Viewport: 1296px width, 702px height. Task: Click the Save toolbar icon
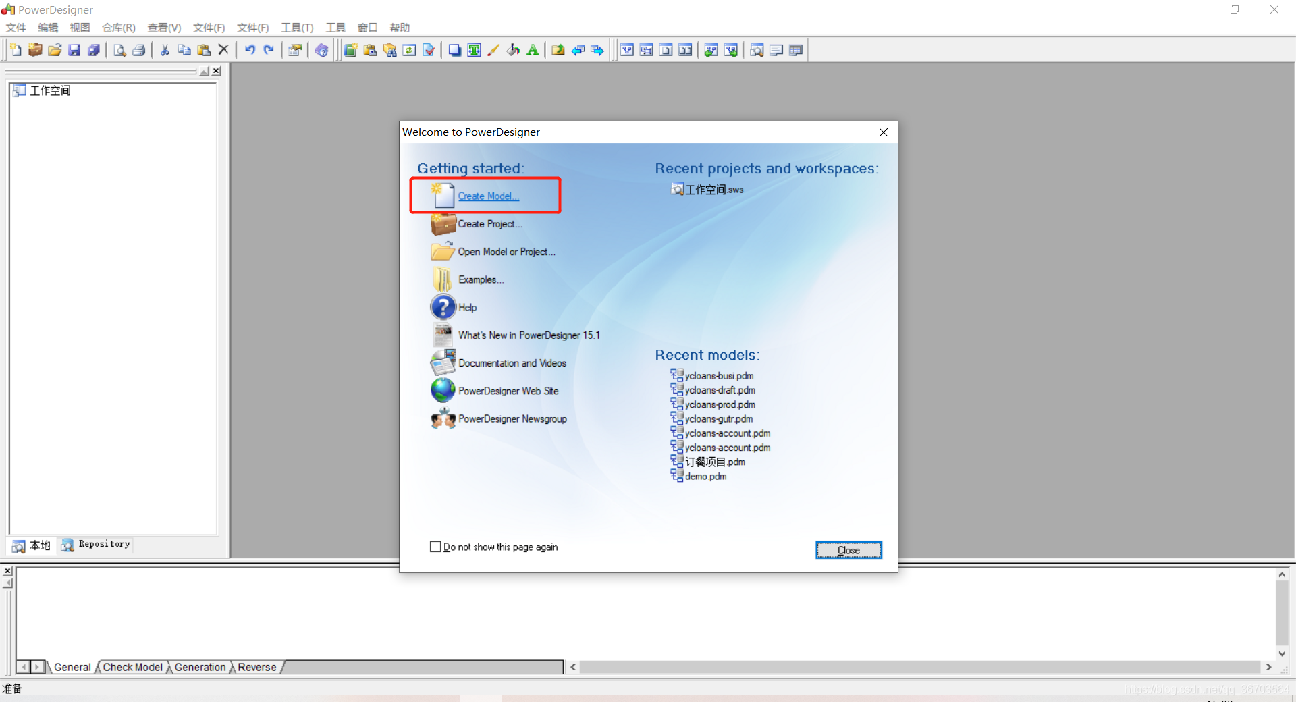pos(74,50)
